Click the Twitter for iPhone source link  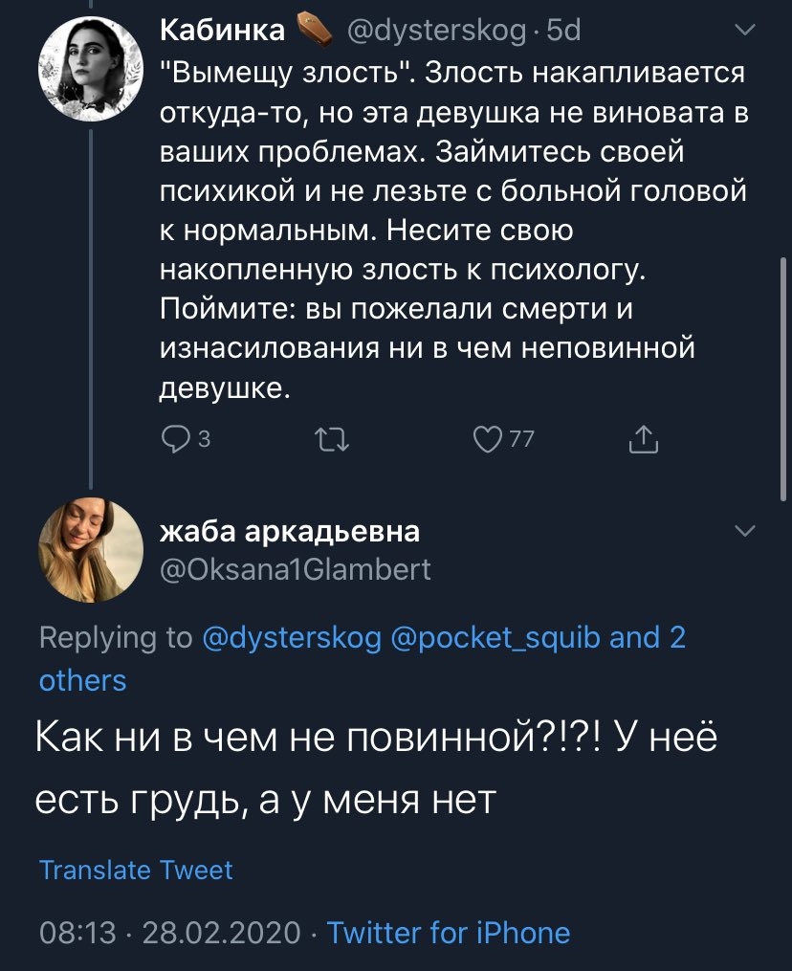(449, 932)
